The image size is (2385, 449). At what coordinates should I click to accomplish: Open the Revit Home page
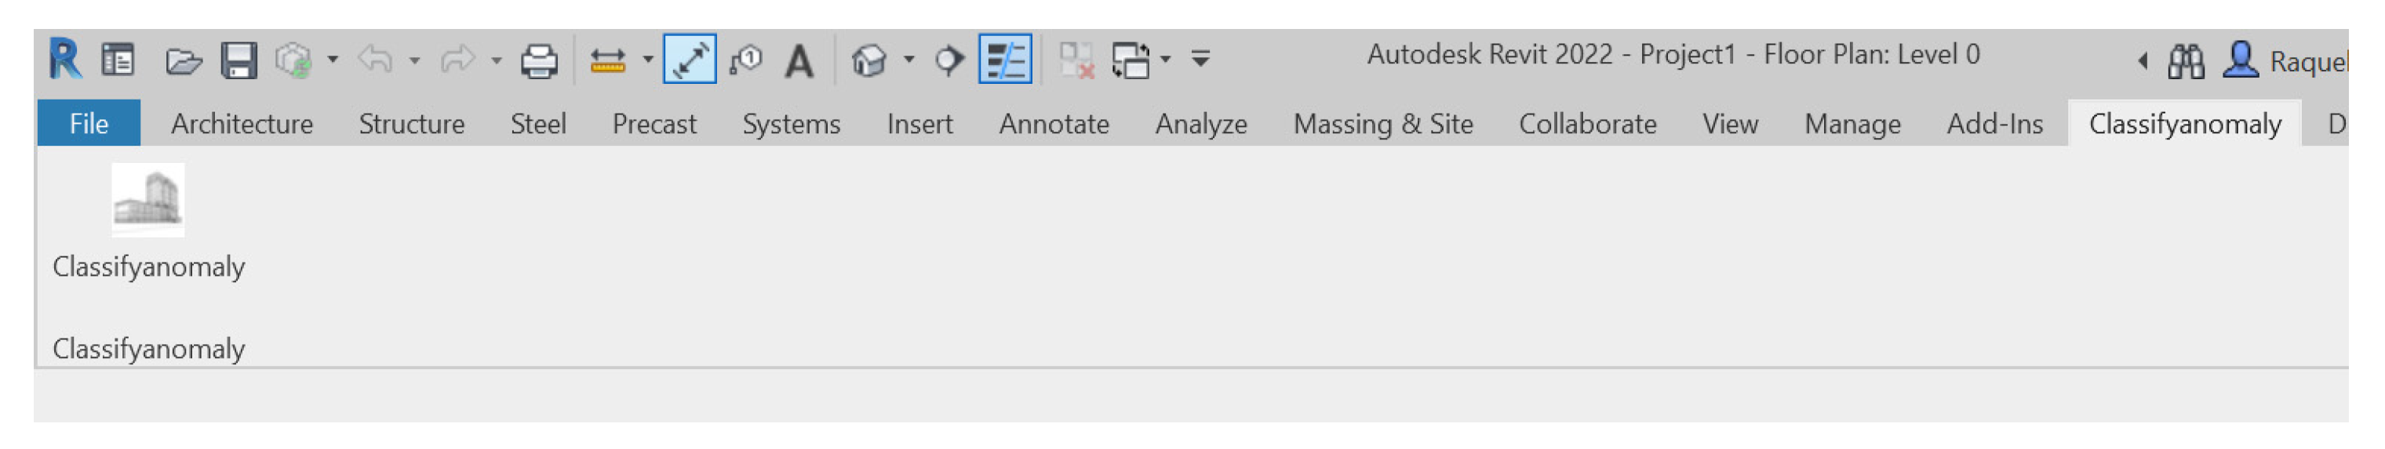click(118, 61)
